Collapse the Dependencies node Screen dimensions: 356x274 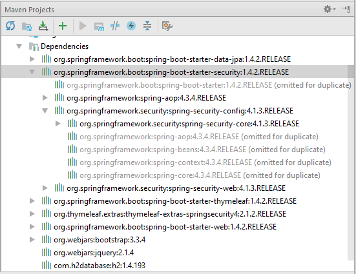19,46
